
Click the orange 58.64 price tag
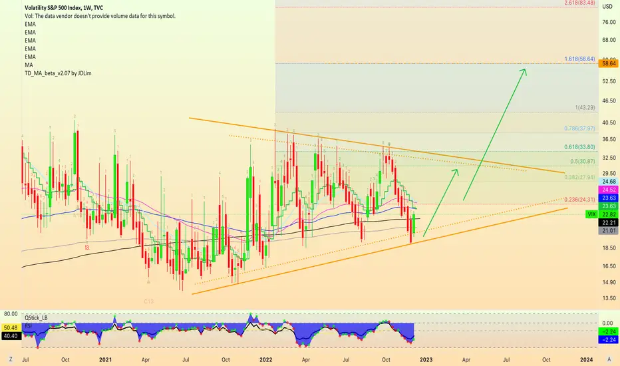point(609,63)
